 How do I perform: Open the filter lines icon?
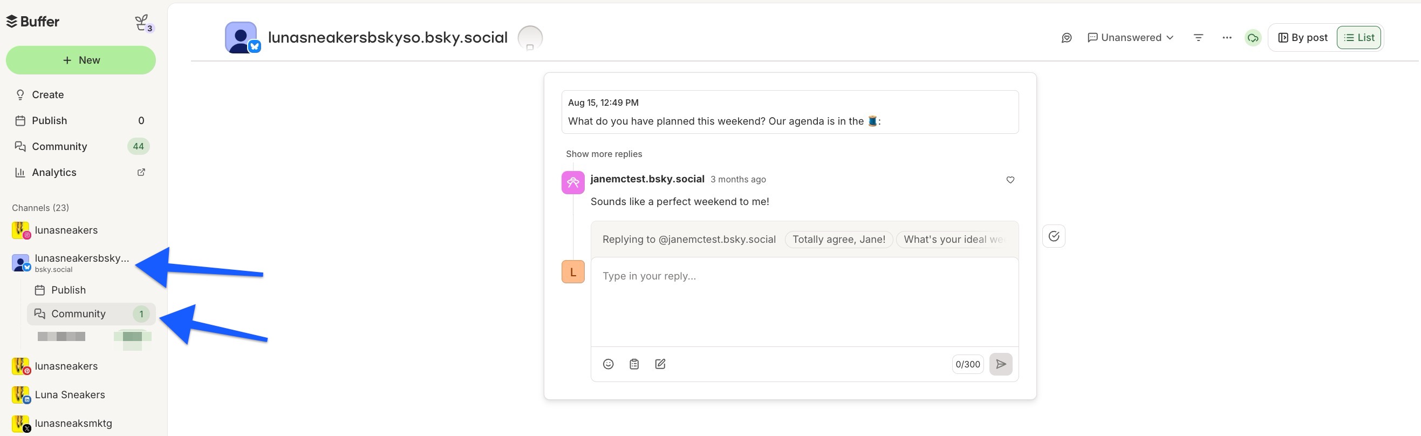(1198, 38)
